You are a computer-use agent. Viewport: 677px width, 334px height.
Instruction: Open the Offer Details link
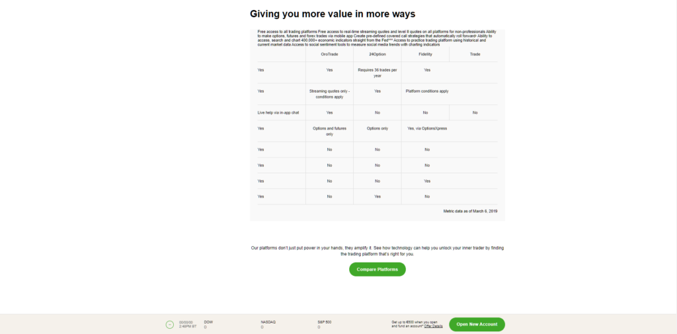[x=434, y=326]
